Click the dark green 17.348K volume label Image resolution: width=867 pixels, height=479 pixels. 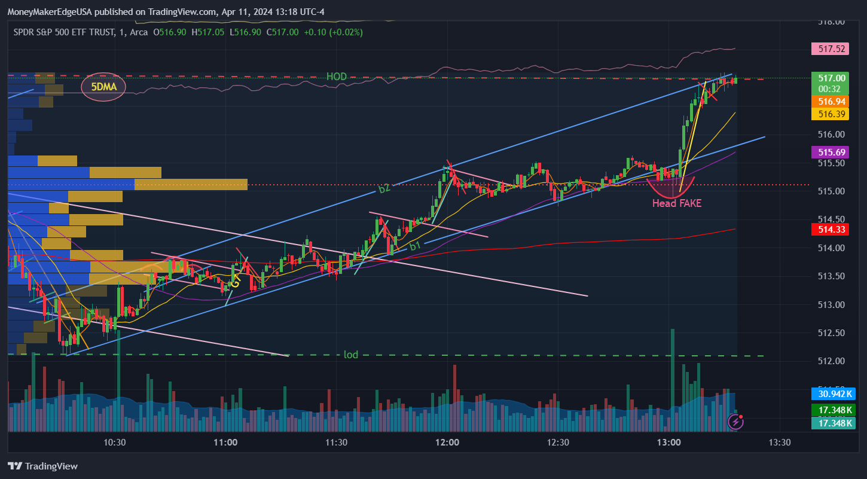(x=832, y=410)
